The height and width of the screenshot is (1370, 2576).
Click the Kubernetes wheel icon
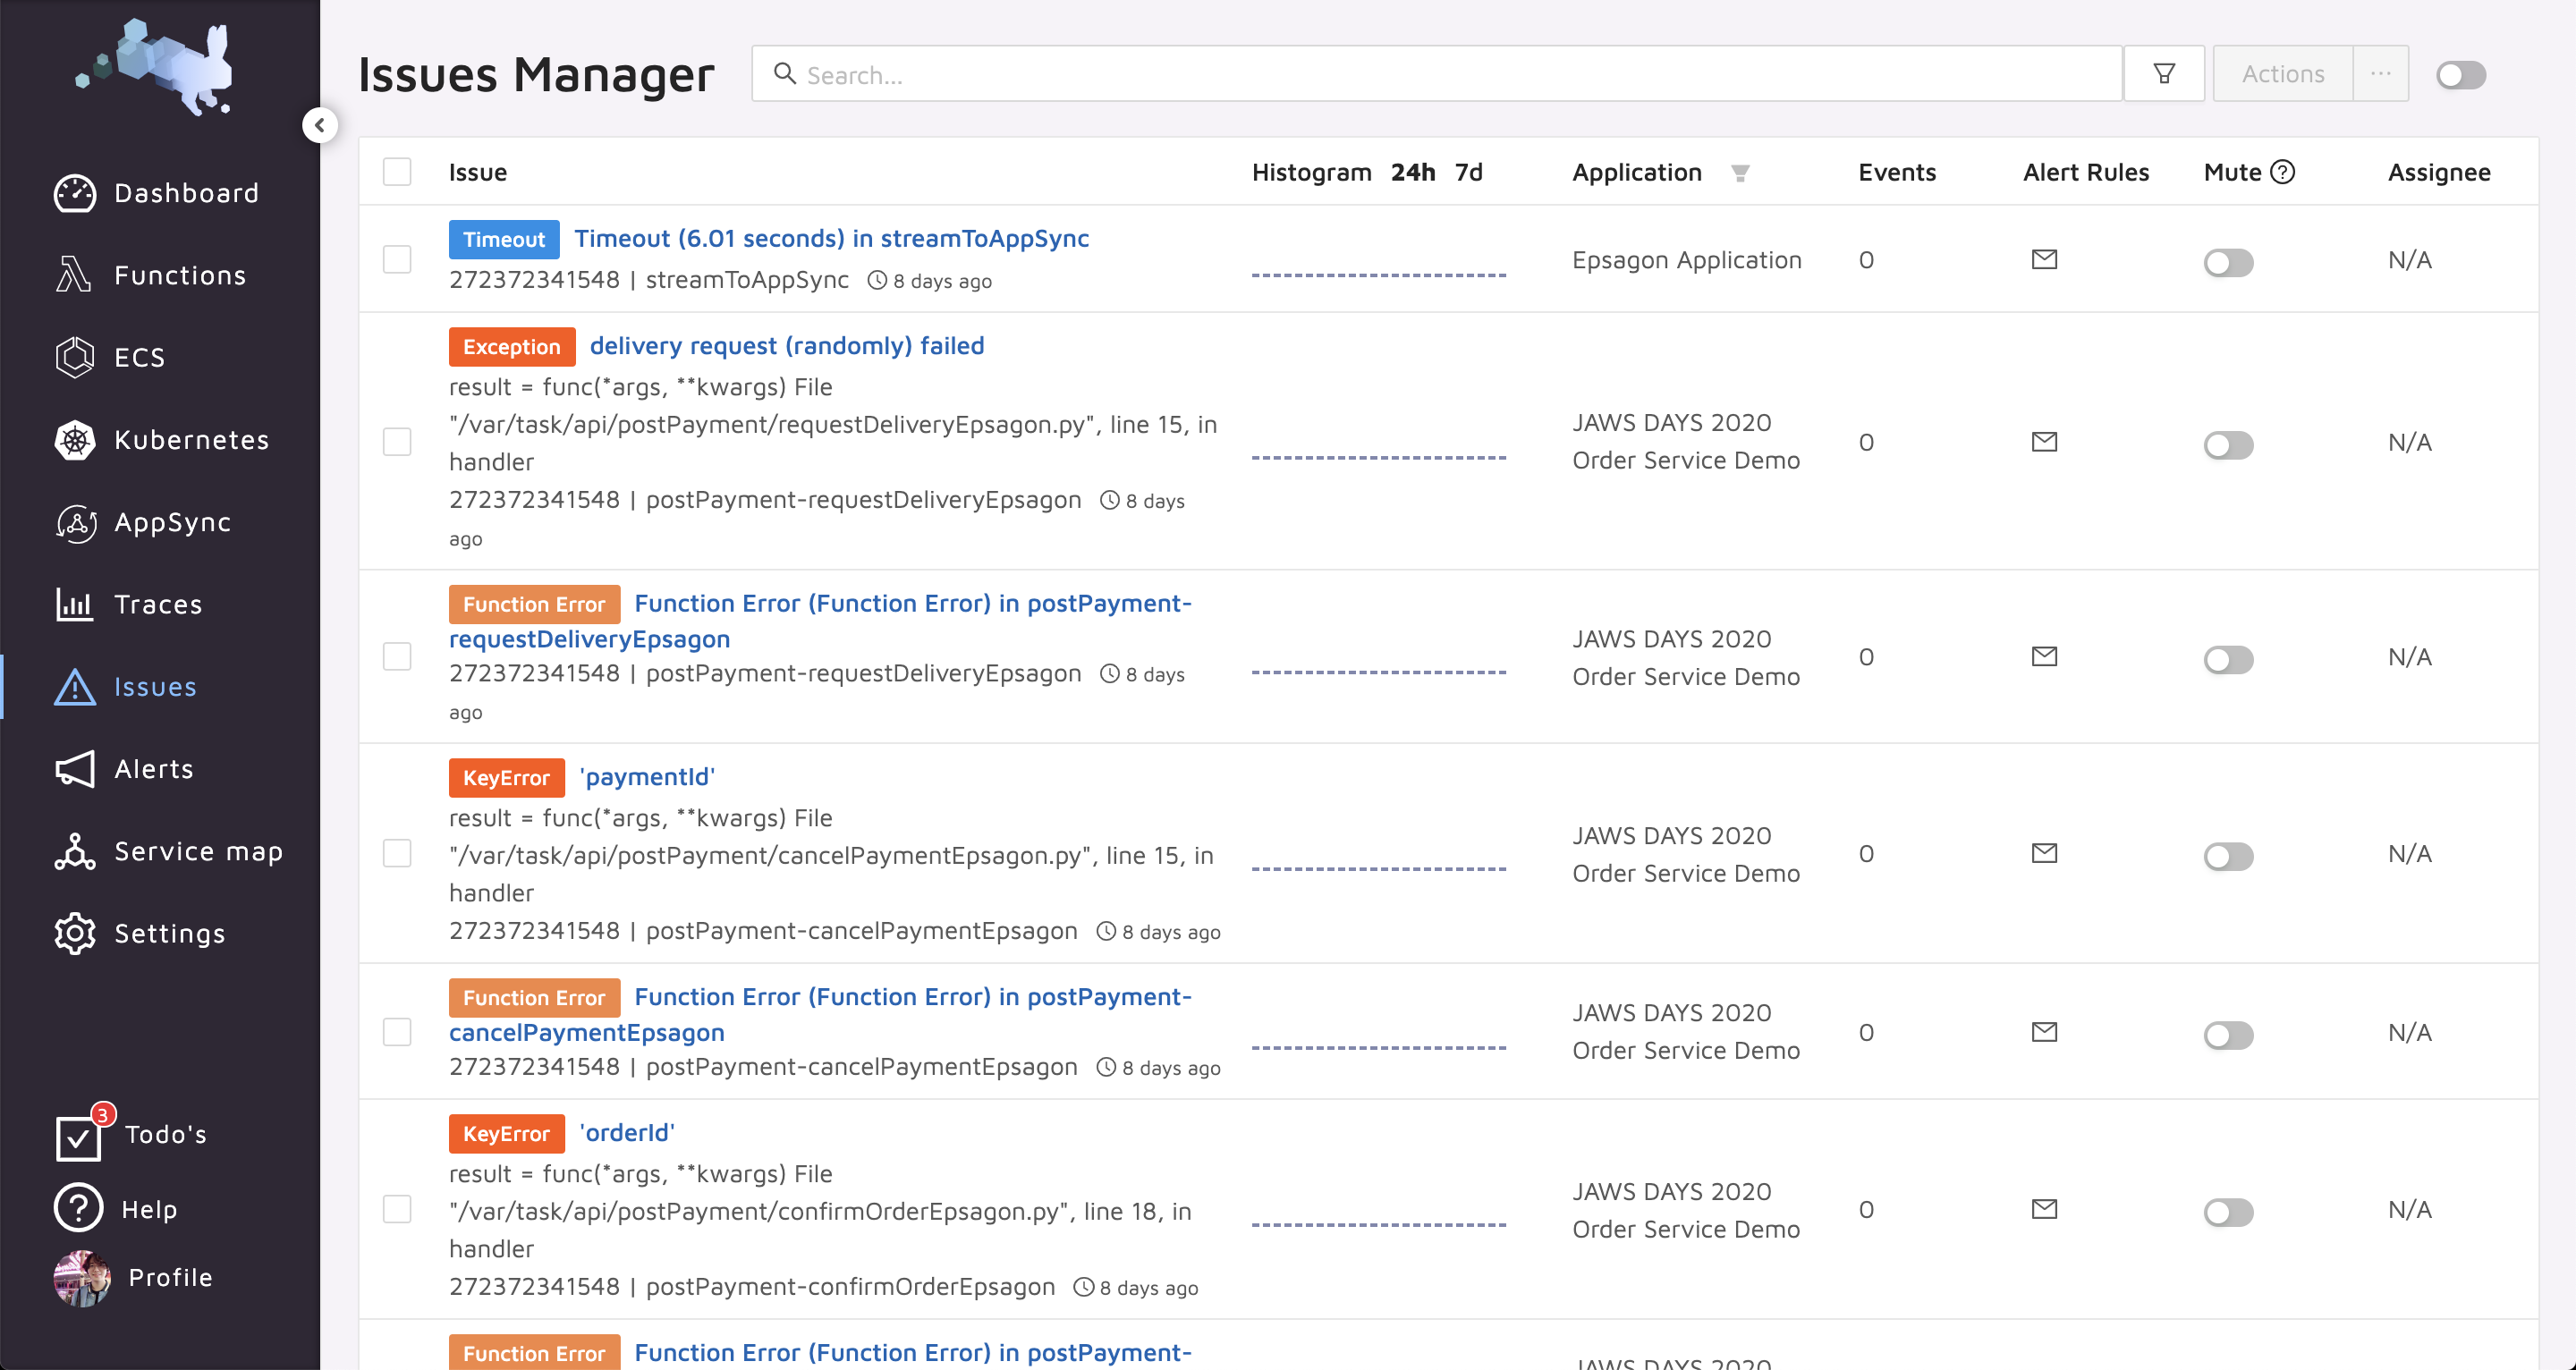75,440
